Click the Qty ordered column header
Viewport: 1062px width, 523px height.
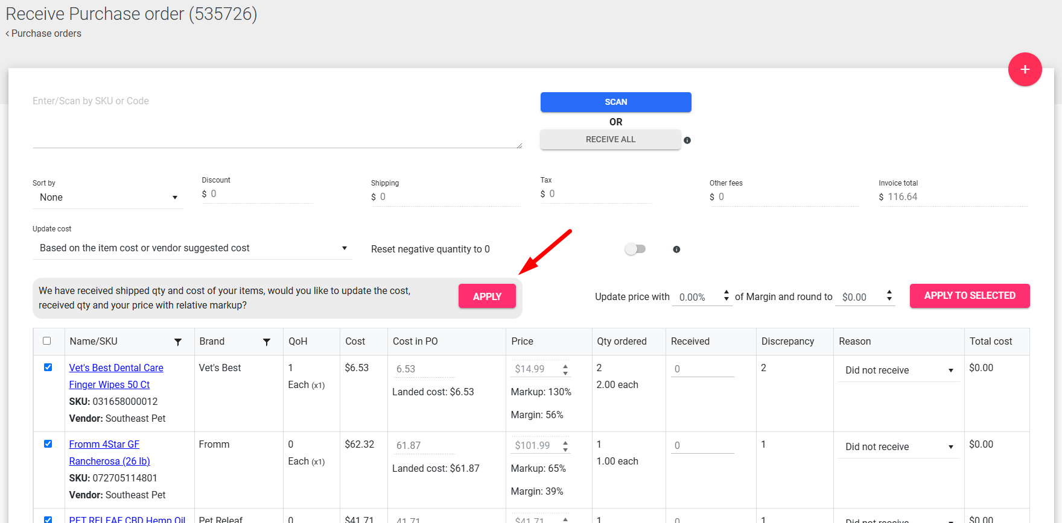[622, 342]
